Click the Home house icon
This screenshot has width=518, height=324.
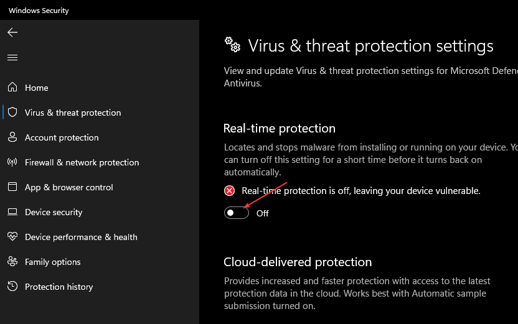tap(12, 88)
